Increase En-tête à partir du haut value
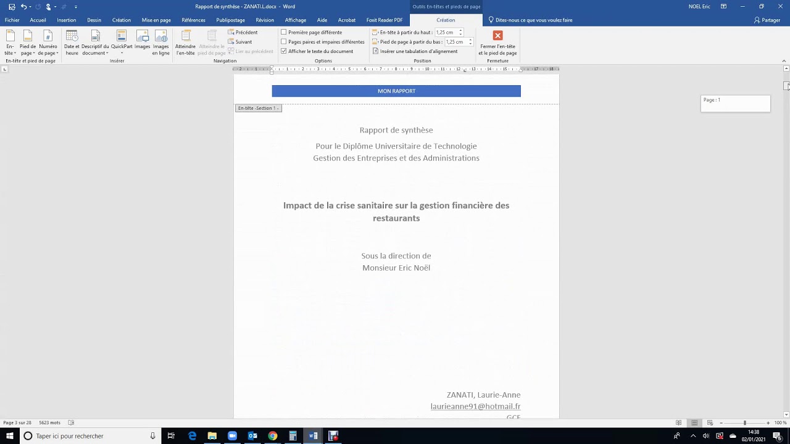 tap(460, 30)
